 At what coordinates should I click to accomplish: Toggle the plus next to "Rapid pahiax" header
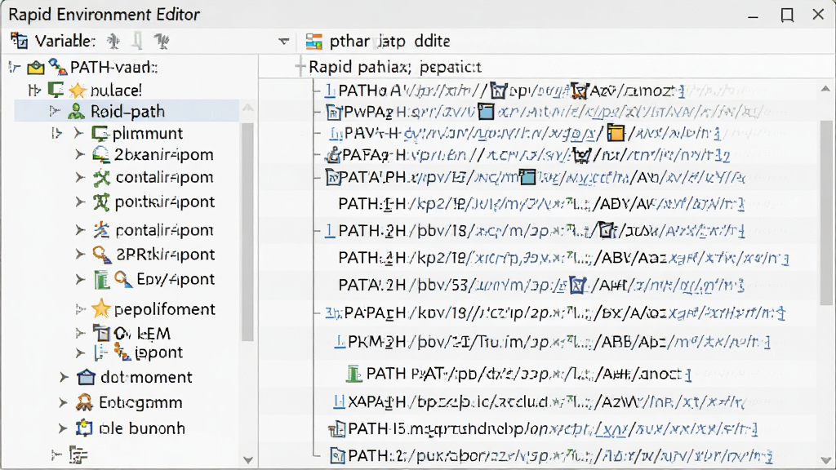[300, 67]
